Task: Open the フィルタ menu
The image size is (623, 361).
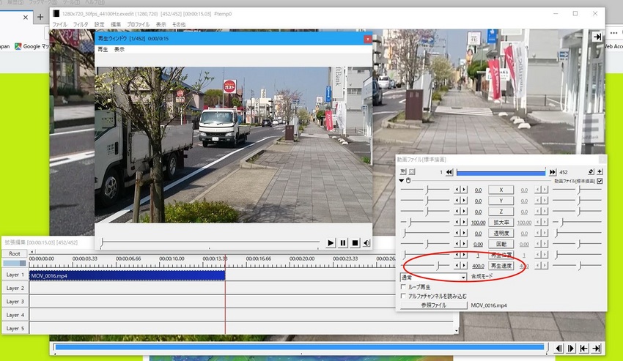Action: pyautogui.click(x=81, y=25)
